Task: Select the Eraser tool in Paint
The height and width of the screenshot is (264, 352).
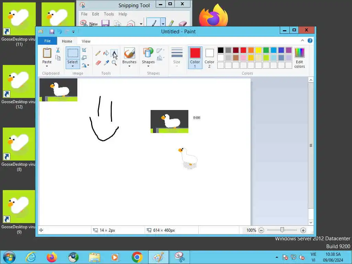Action: pyautogui.click(x=98, y=63)
